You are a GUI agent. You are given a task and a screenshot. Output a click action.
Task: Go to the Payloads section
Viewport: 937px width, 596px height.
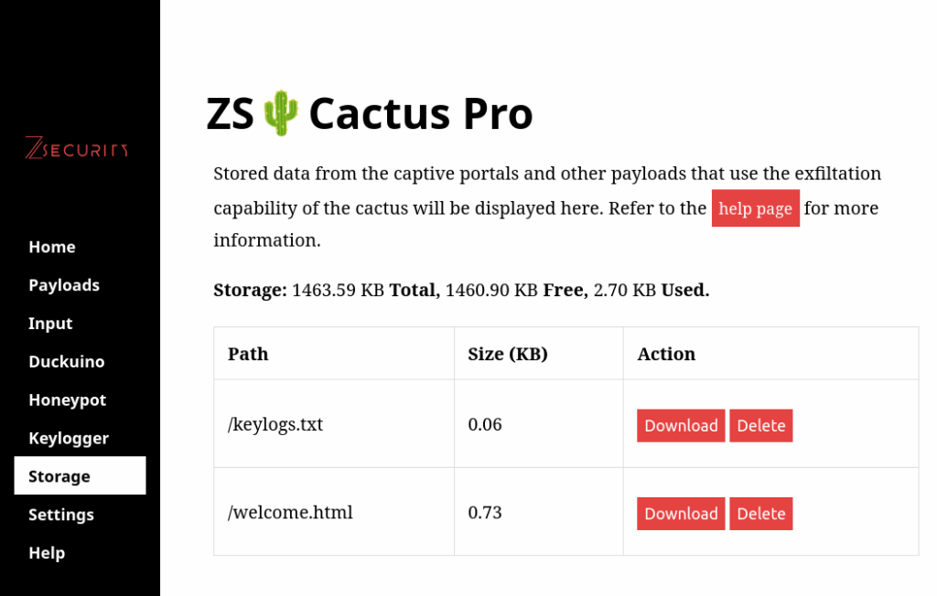(x=64, y=285)
